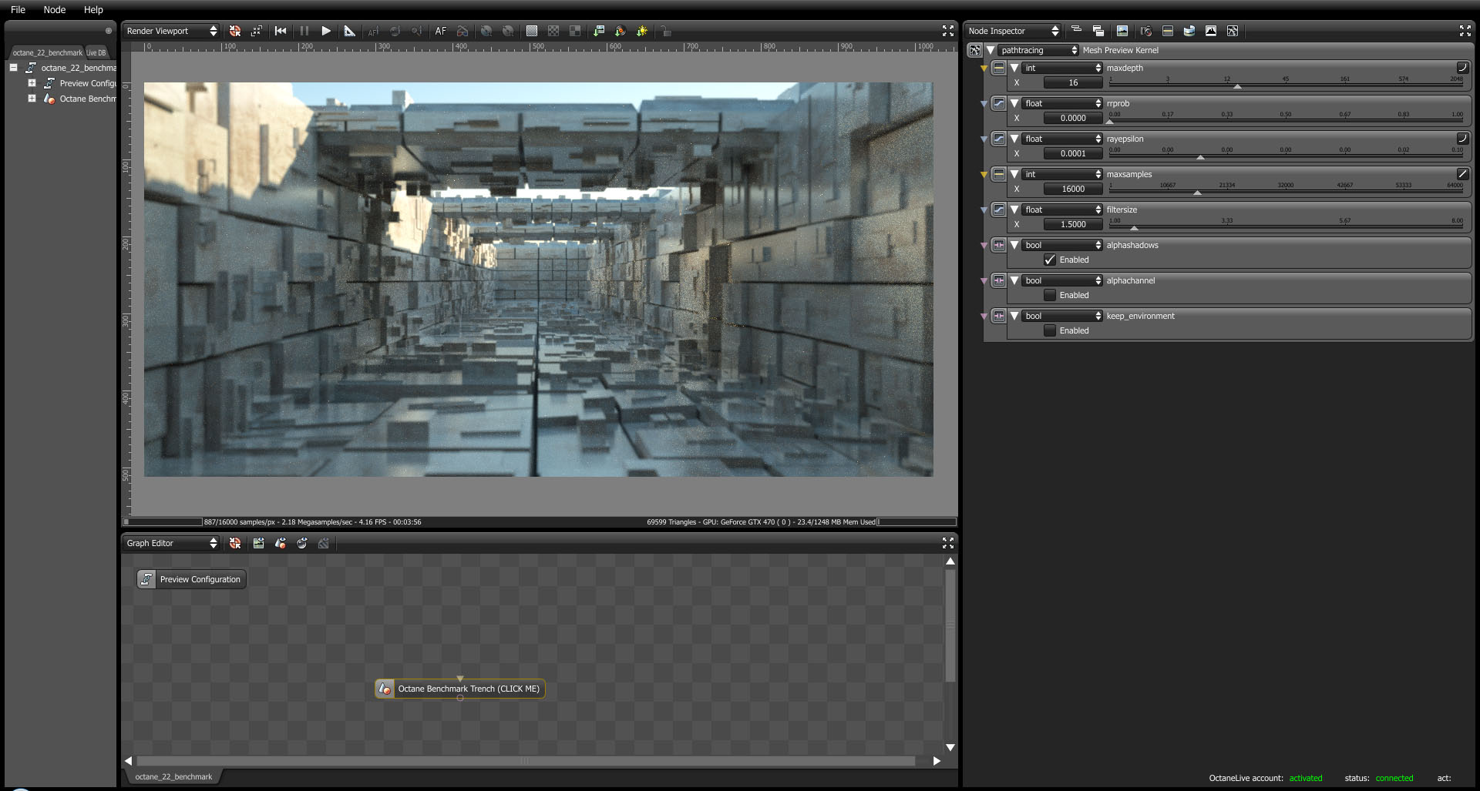This screenshot has height=791, width=1480.
Task: Toggle rayepsilon slider curve mode button
Action: point(1462,139)
